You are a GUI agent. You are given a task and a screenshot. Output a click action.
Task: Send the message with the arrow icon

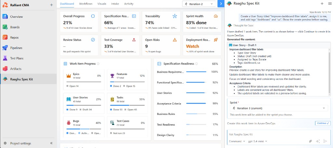pyautogui.click(x=325, y=141)
